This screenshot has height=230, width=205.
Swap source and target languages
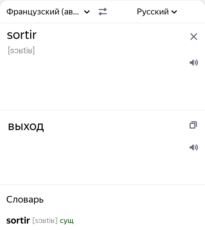[x=102, y=12]
